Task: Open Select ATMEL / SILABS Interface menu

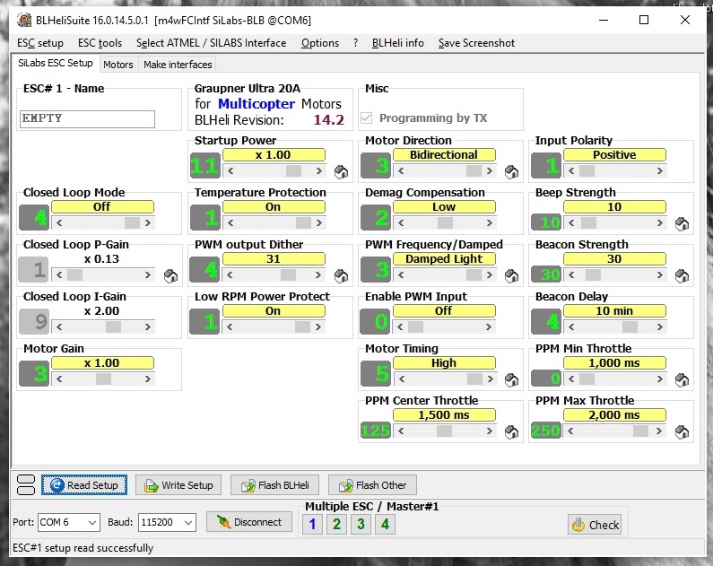Action: point(211,43)
